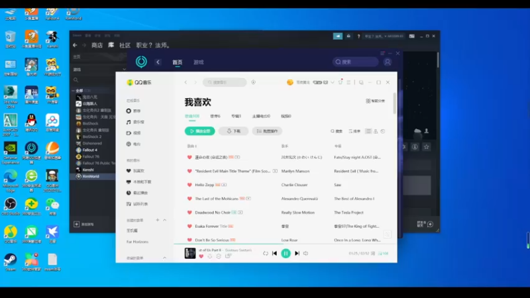Click the song recognition icon beside search
The image size is (530, 298).
point(253,82)
